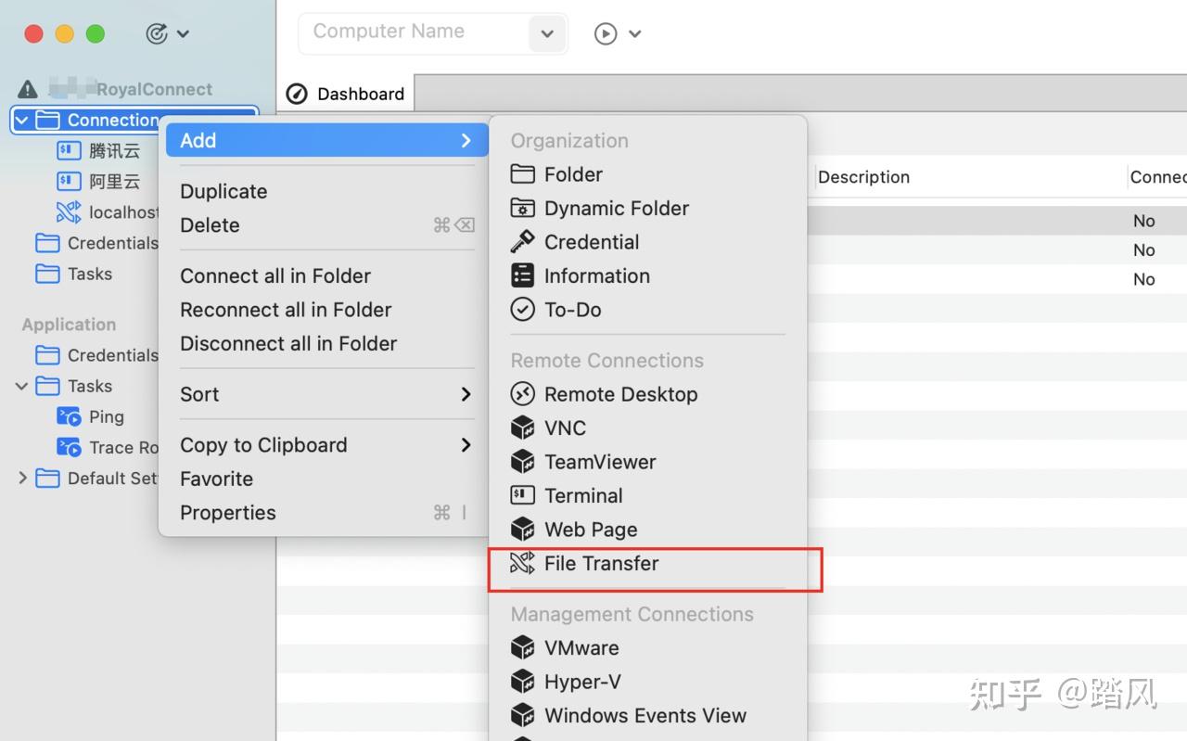Select the 腾讯云 terminal connection

tap(114, 150)
